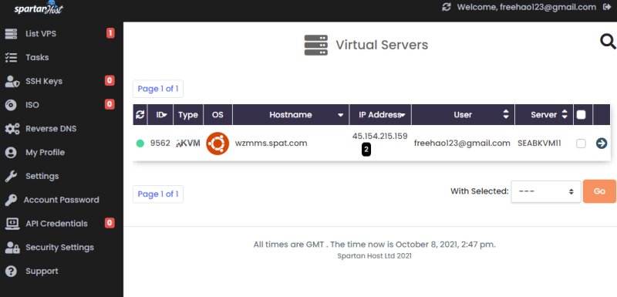Click the Support question mark icon

[x=11, y=271]
